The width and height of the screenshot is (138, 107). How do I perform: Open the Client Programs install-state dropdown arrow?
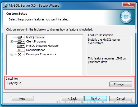pos(23,41)
